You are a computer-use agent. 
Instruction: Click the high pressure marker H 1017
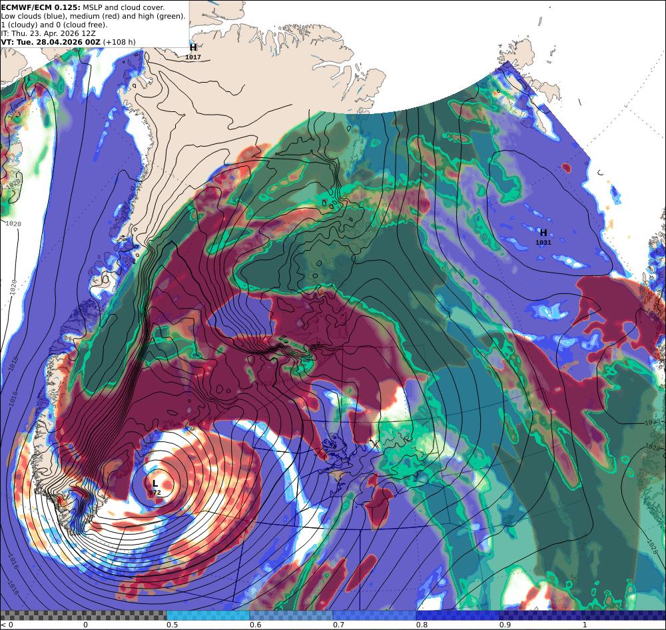tap(193, 51)
